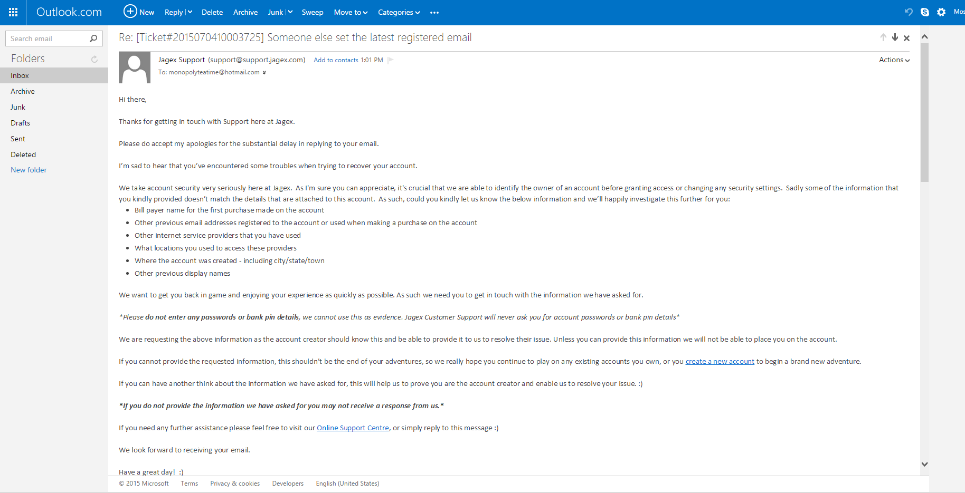Open the Categories dropdown
Screen dimensions: 965x493
(x=399, y=12)
